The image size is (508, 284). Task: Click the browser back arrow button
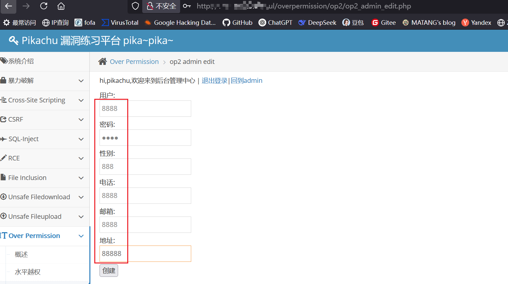(9, 6)
